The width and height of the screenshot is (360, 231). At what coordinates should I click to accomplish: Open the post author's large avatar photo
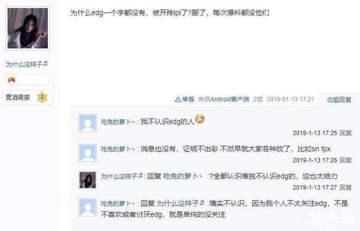[28, 28]
